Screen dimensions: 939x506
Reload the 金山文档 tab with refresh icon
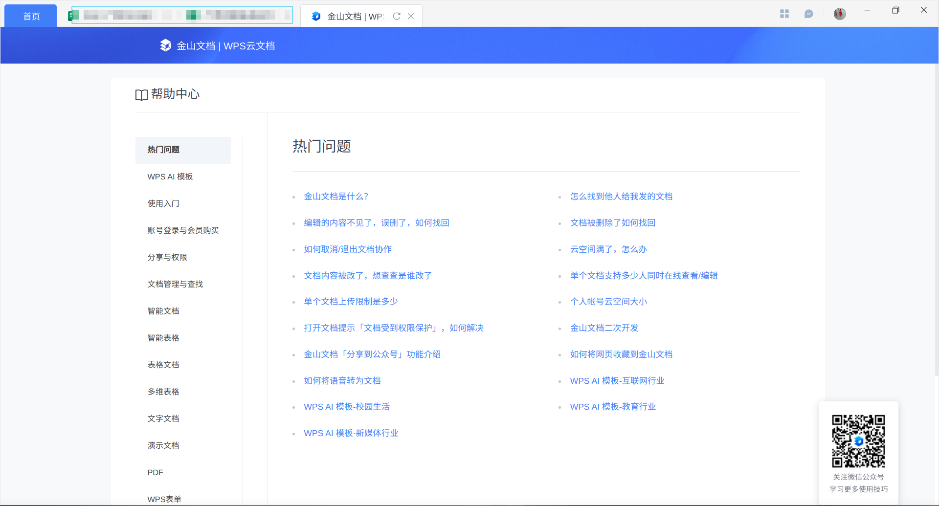coord(397,16)
